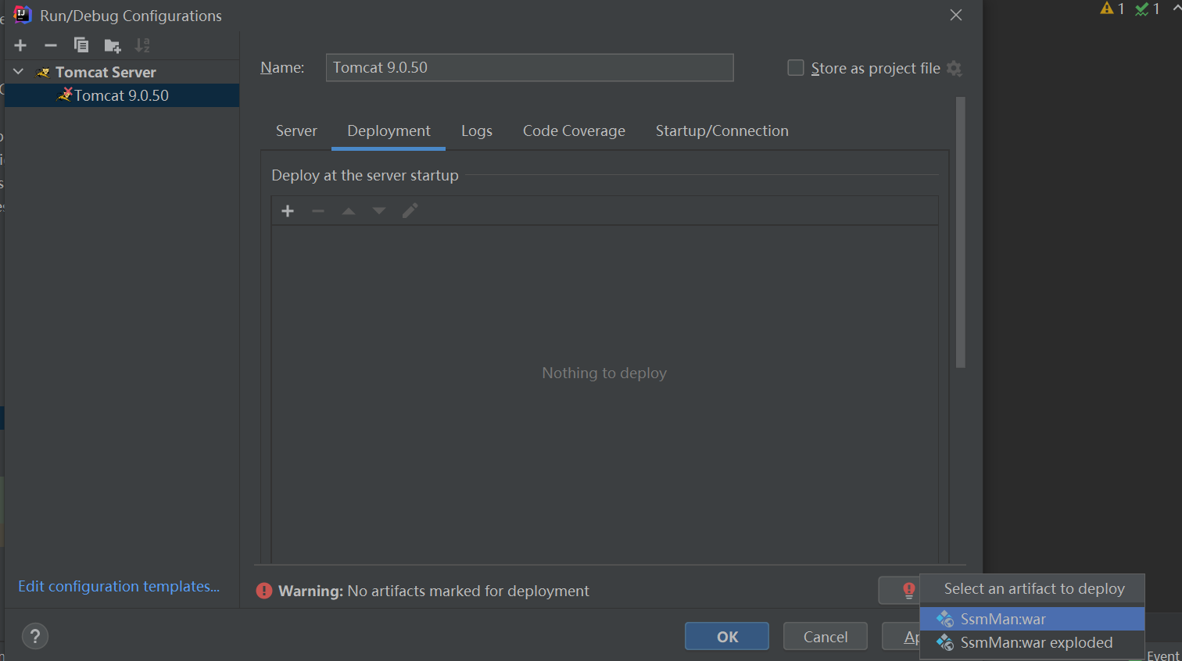This screenshot has width=1182, height=661.
Task: Open help with question mark button
Action: 35,636
